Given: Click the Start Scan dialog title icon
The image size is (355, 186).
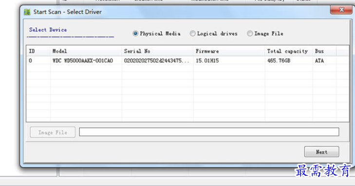Looking at the screenshot, I should pos(27,12).
